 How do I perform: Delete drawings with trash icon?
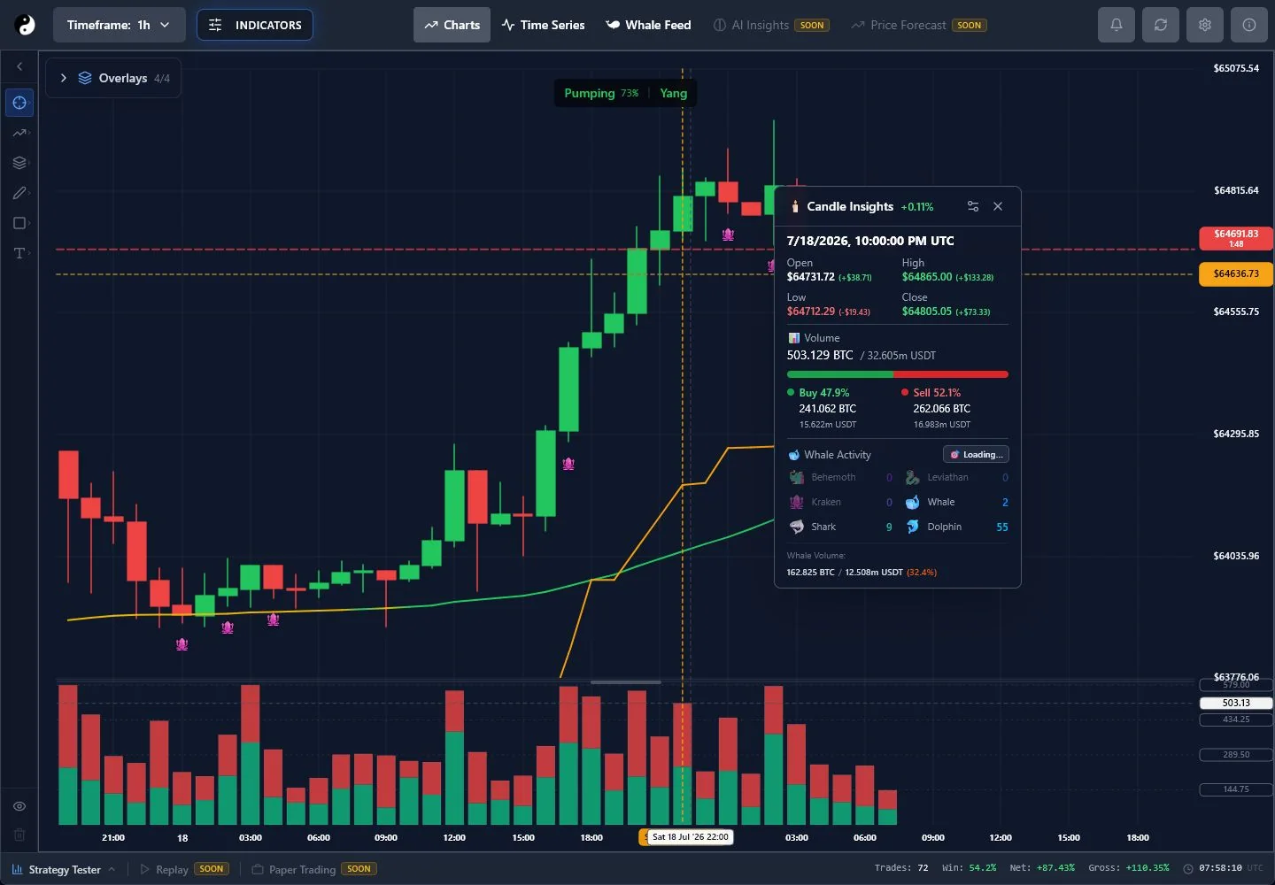pos(19,835)
